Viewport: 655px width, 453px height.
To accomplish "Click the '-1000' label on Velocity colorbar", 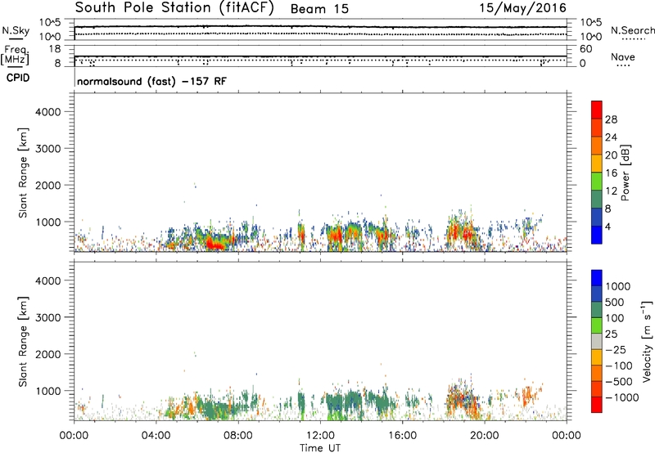I will (621, 397).
